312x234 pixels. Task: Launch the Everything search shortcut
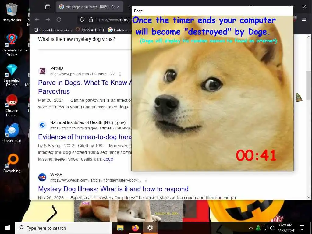12,163
